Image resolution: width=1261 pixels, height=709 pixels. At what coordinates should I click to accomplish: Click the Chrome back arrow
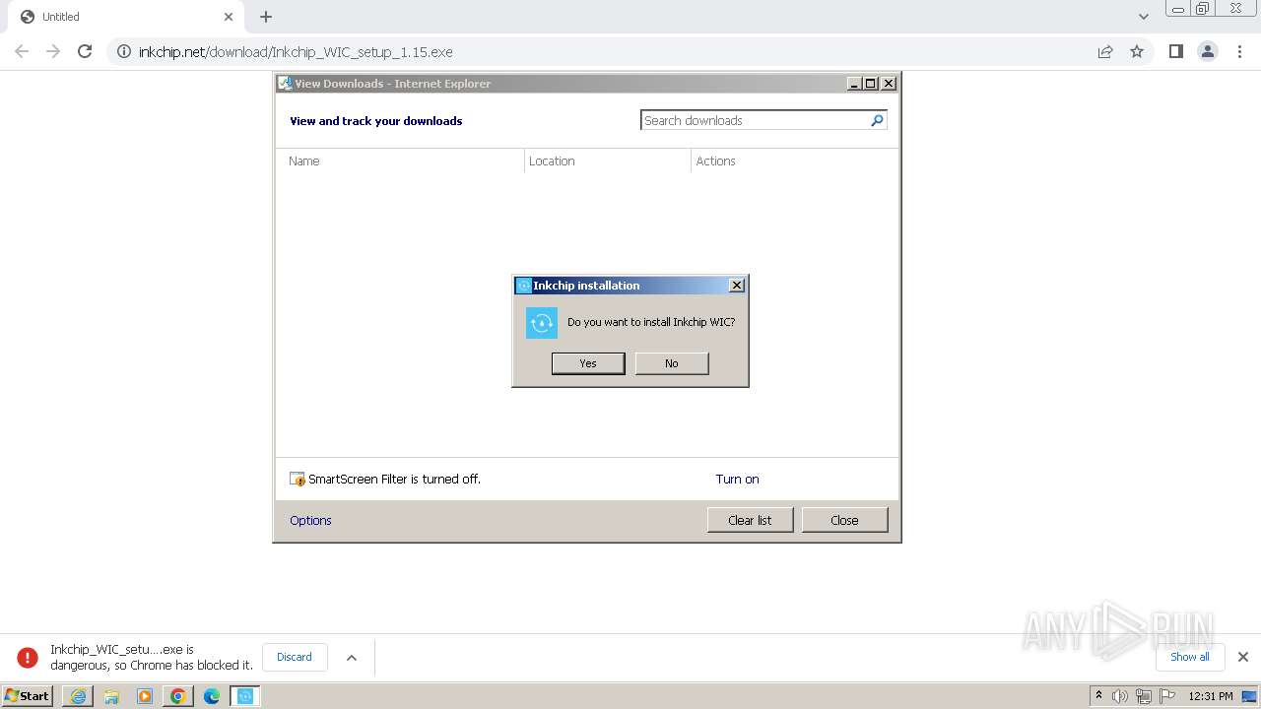[22, 51]
